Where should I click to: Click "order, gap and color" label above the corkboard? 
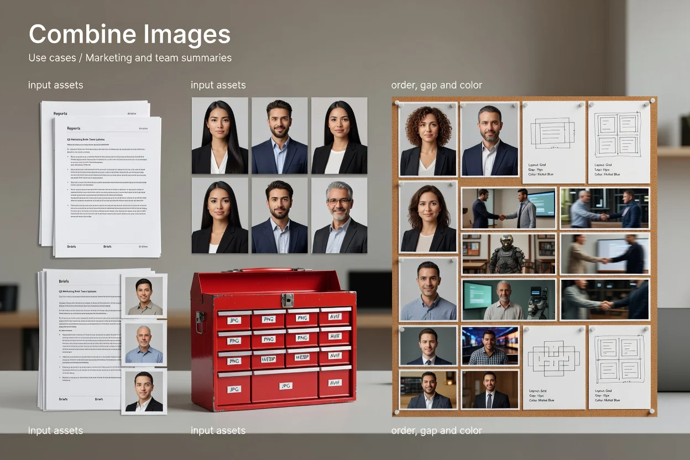pyautogui.click(x=437, y=85)
